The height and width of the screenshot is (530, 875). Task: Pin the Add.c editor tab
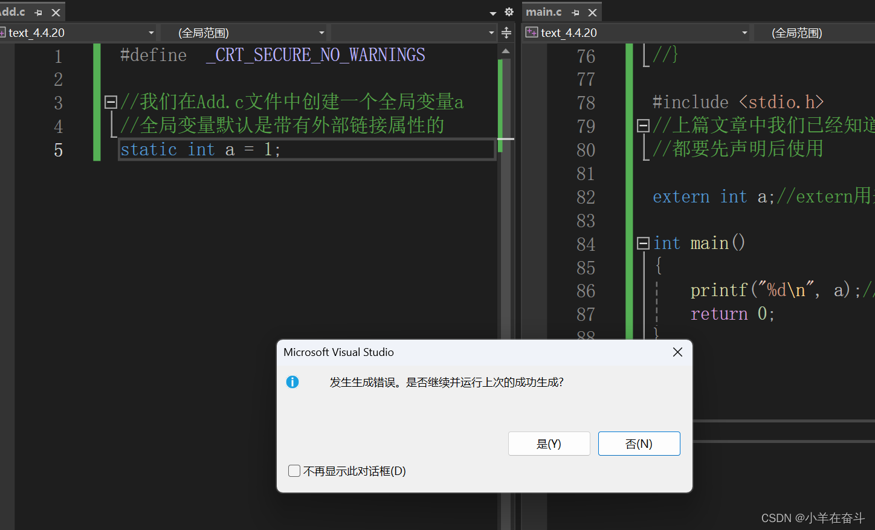(x=37, y=11)
